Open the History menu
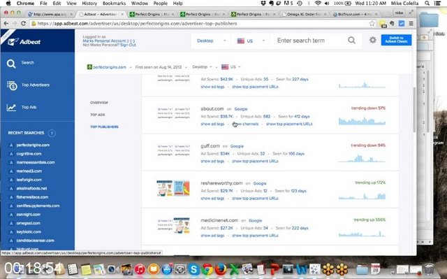 (x=89, y=3)
